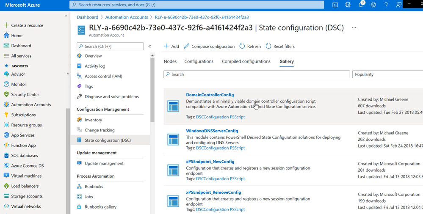The image size is (423, 214).
Task: Open the feedback icon in top bar
Action: (x=398, y=5)
